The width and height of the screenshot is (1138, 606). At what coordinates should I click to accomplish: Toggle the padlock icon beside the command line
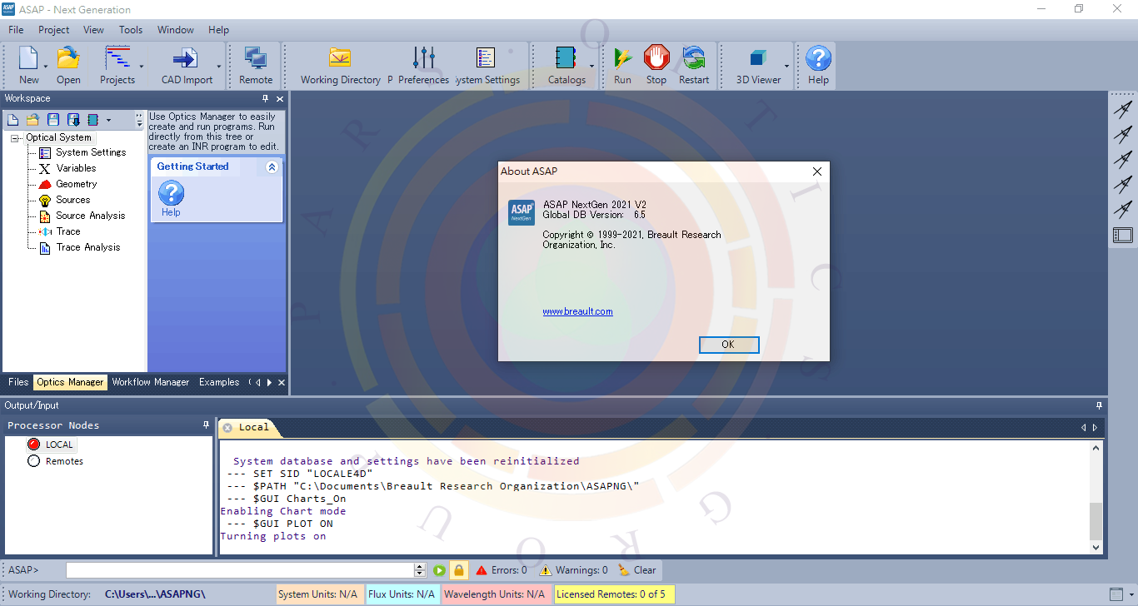coord(458,570)
